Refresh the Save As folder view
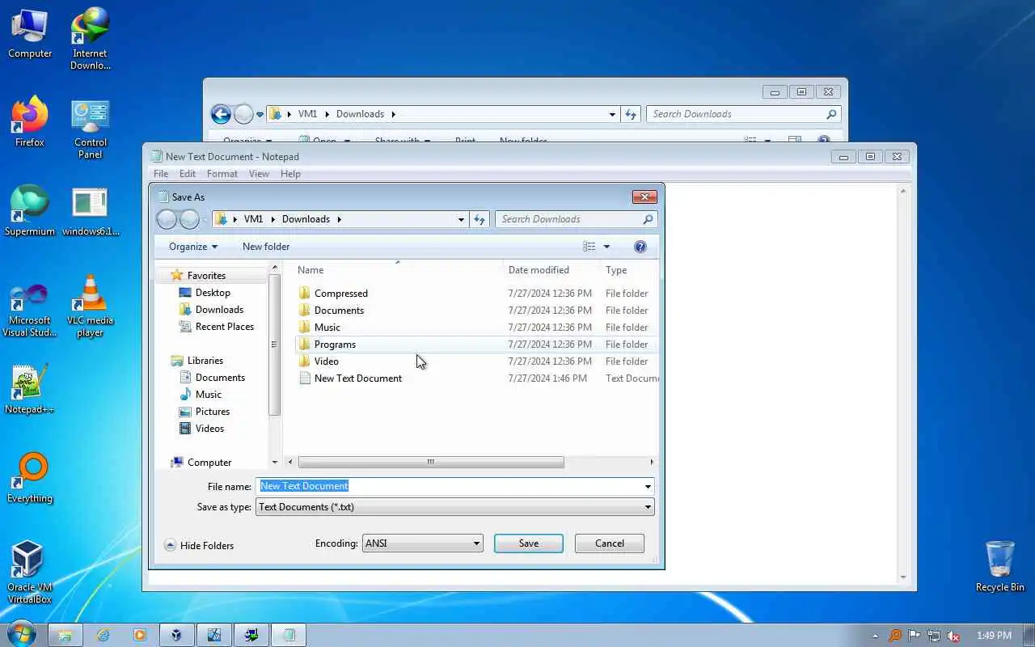The image size is (1035, 647). click(x=479, y=219)
